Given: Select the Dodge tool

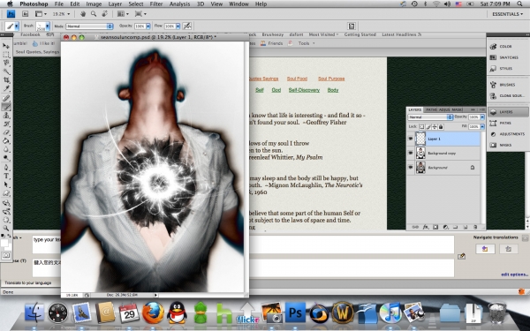Looking at the screenshot, I should [6, 158].
